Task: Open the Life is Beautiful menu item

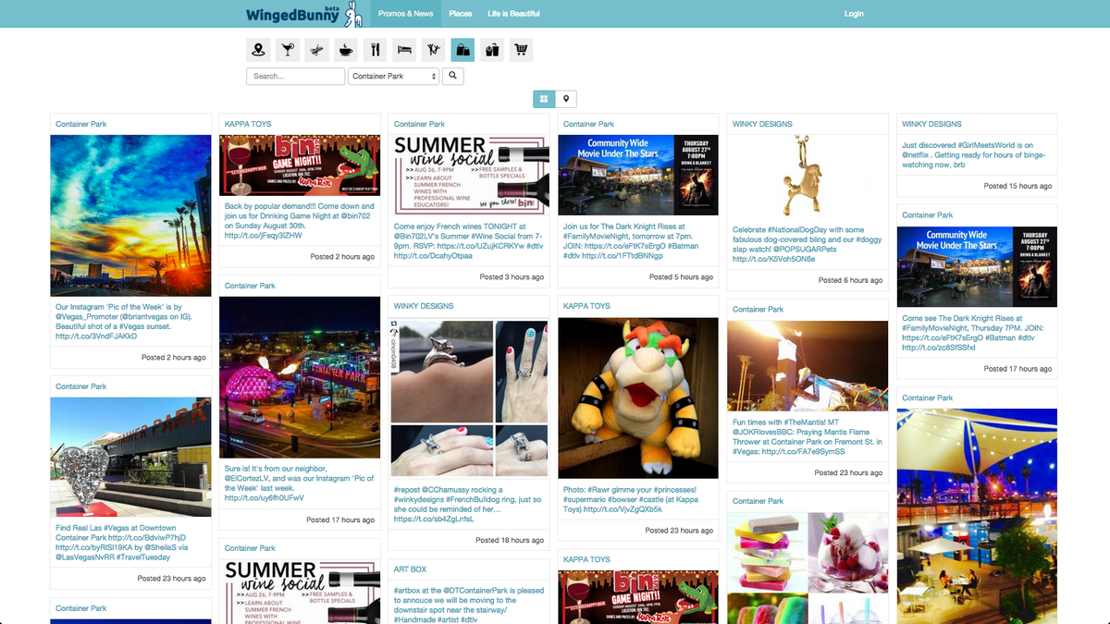Action: (x=514, y=14)
